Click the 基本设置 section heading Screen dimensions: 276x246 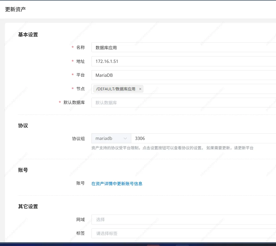28,35
